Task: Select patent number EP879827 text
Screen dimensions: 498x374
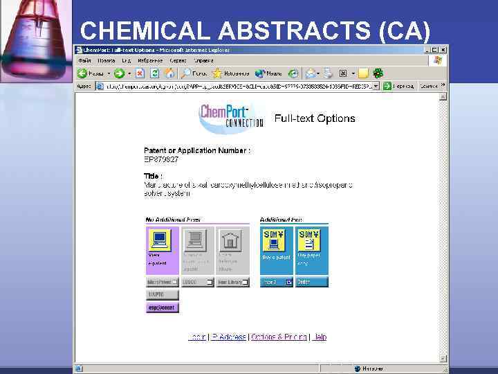Action: point(161,160)
